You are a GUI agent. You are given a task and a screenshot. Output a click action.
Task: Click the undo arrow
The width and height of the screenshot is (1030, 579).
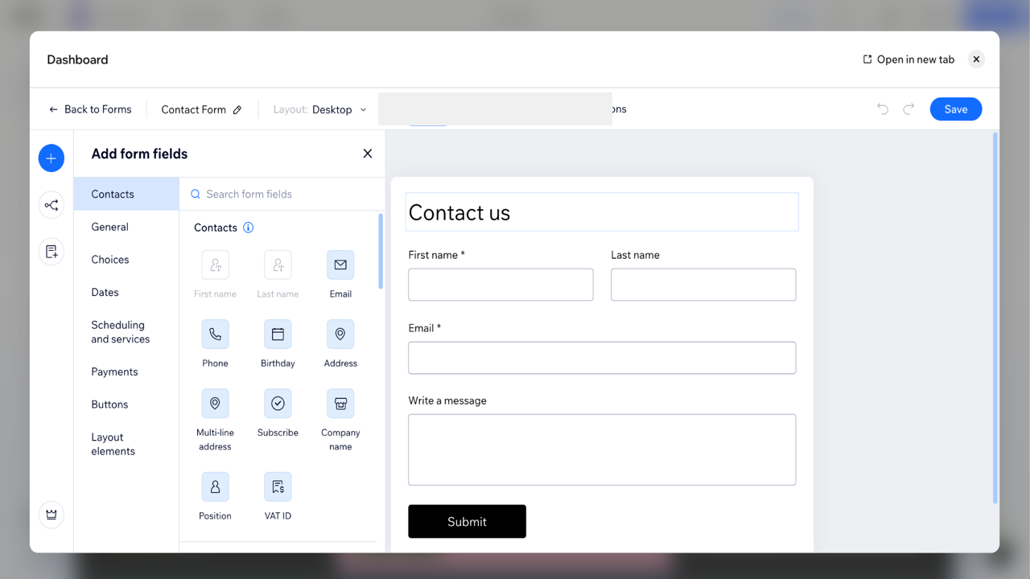tap(883, 109)
